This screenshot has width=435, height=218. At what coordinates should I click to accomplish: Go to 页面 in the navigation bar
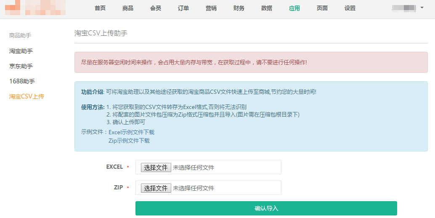click(322, 8)
